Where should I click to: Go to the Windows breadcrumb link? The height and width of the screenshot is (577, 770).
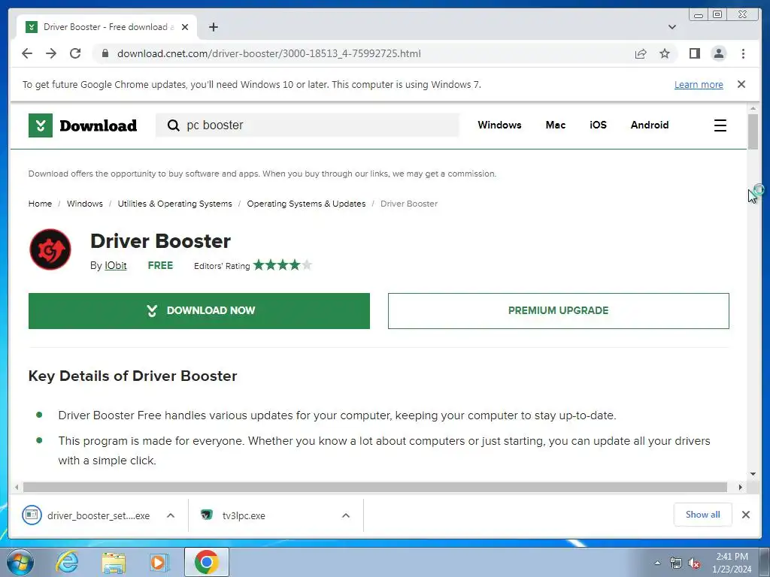click(x=85, y=204)
